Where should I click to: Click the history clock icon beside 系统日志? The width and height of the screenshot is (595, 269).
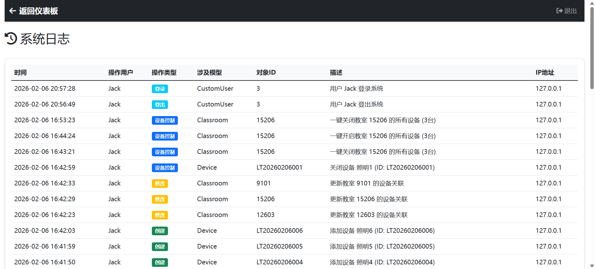11,39
